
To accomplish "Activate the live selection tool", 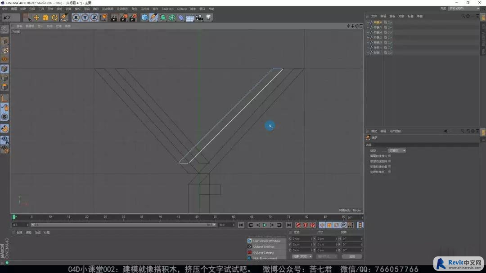I will click(27, 18).
